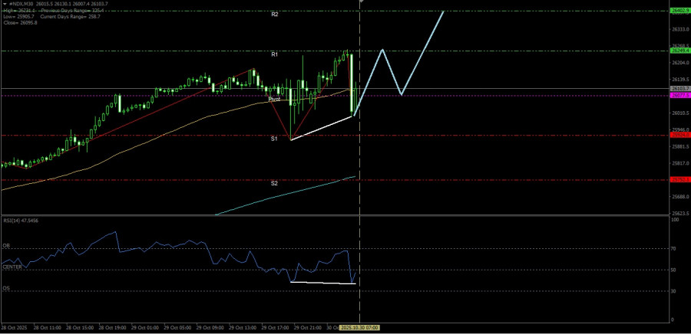Select the S2 support level label
The width and height of the screenshot is (691, 334).
(x=274, y=184)
